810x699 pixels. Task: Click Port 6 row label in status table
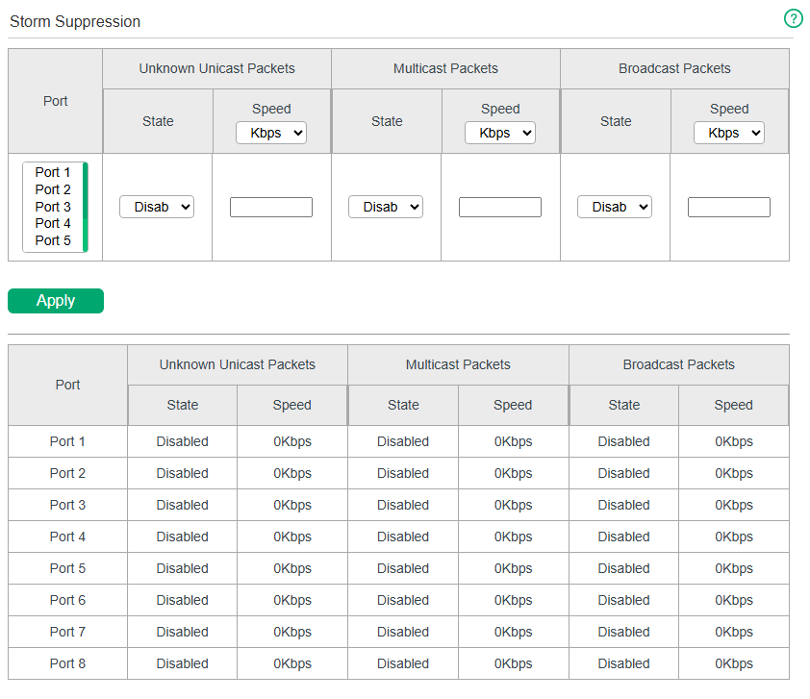[67, 600]
